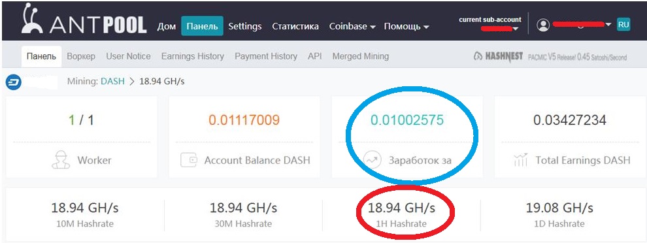Image resolution: width=647 pixels, height=243 pixels.
Task: Open the current sub-account dropdown
Action: (516, 29)
